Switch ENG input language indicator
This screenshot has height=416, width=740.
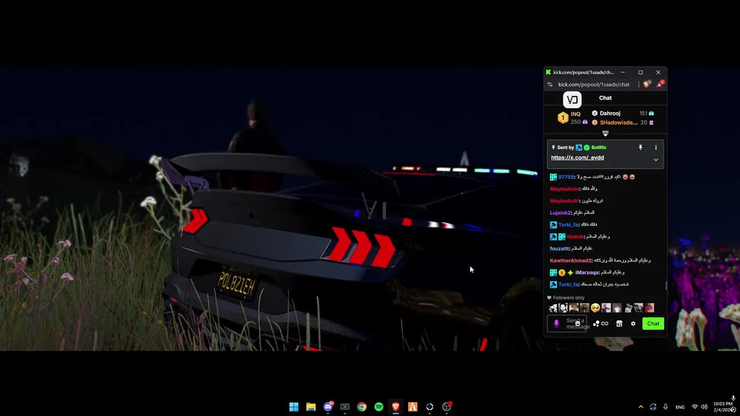click(680, 407)
